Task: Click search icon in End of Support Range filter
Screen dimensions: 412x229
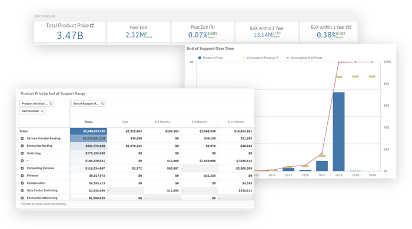Action: coord(102,103)
